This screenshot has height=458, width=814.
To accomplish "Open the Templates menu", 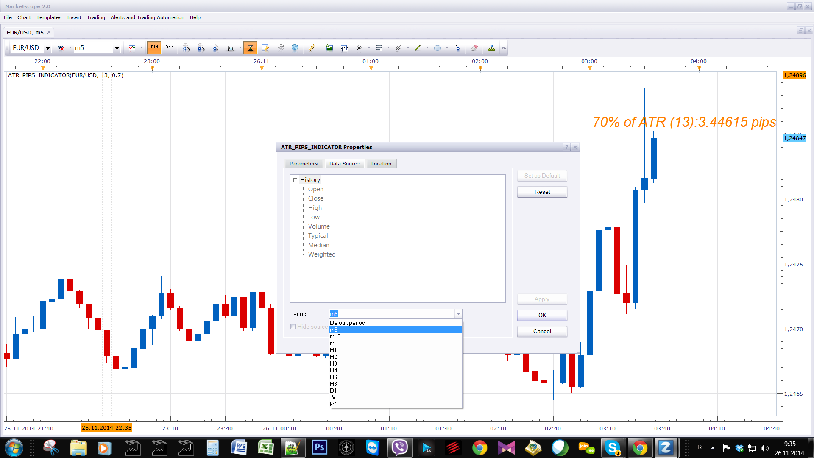I will tap(49, 17).
